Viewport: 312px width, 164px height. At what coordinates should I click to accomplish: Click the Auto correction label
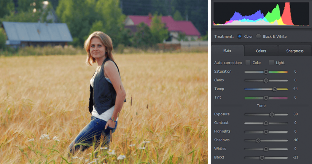click(x=228, y=63)
